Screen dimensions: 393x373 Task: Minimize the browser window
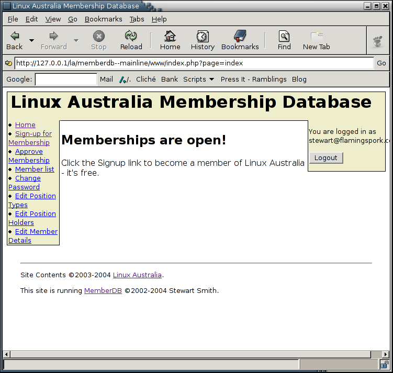367,6
